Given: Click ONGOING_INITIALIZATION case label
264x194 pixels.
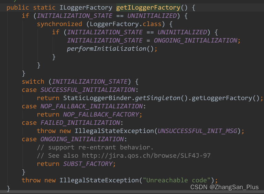Looking at the screenshot, I should (x=82, y=139).
